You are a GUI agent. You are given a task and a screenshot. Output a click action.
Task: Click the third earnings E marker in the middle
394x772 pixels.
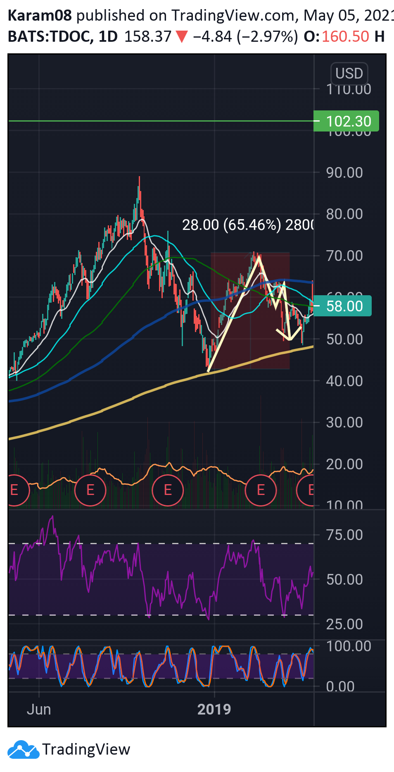168,490
